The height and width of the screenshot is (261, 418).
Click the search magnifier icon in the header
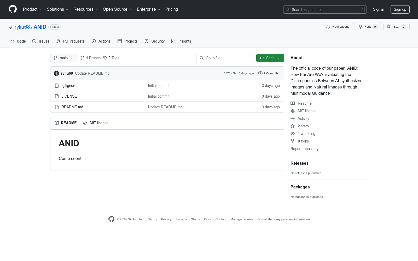[288, 9]
